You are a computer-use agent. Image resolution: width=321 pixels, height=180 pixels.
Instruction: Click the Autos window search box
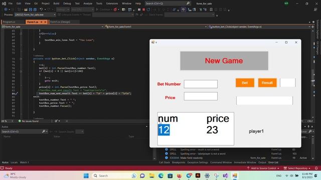point(25,131)
